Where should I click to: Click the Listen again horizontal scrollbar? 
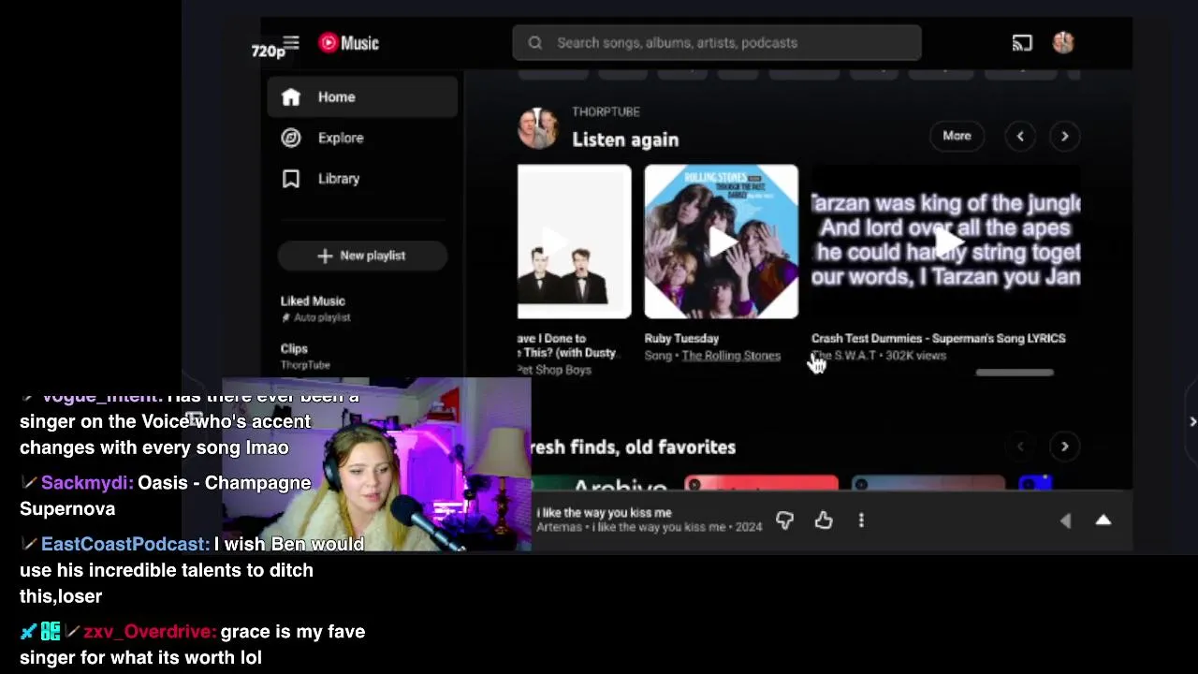(1015, 373)
